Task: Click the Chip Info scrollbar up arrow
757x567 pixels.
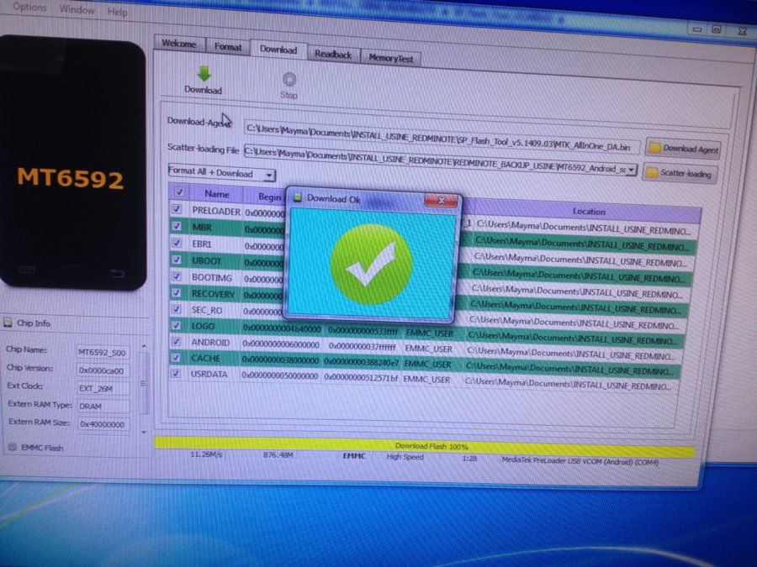Action: tap(144, 347)
